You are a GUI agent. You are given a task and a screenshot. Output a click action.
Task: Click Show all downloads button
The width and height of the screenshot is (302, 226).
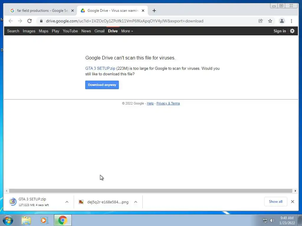pos(276,202)
